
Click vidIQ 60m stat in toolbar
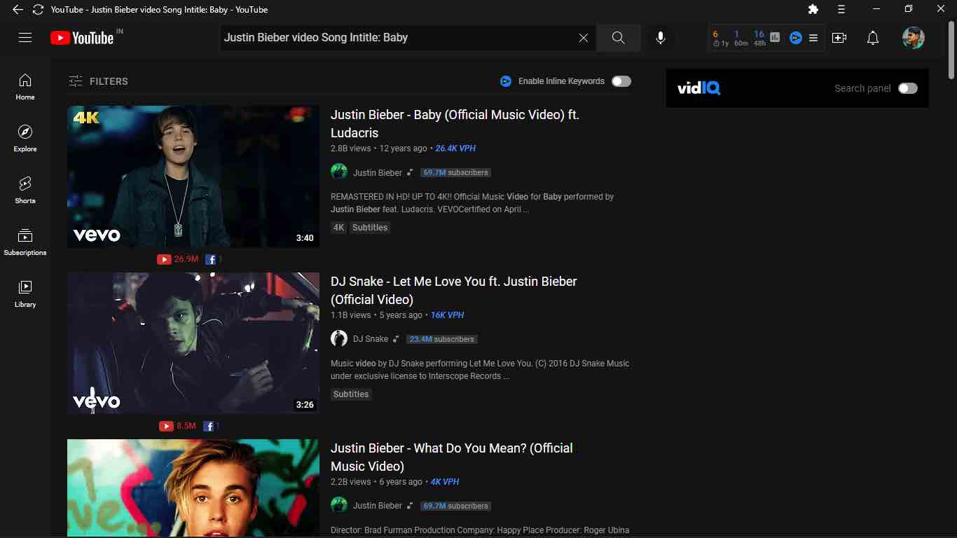(x=741, y=38)
